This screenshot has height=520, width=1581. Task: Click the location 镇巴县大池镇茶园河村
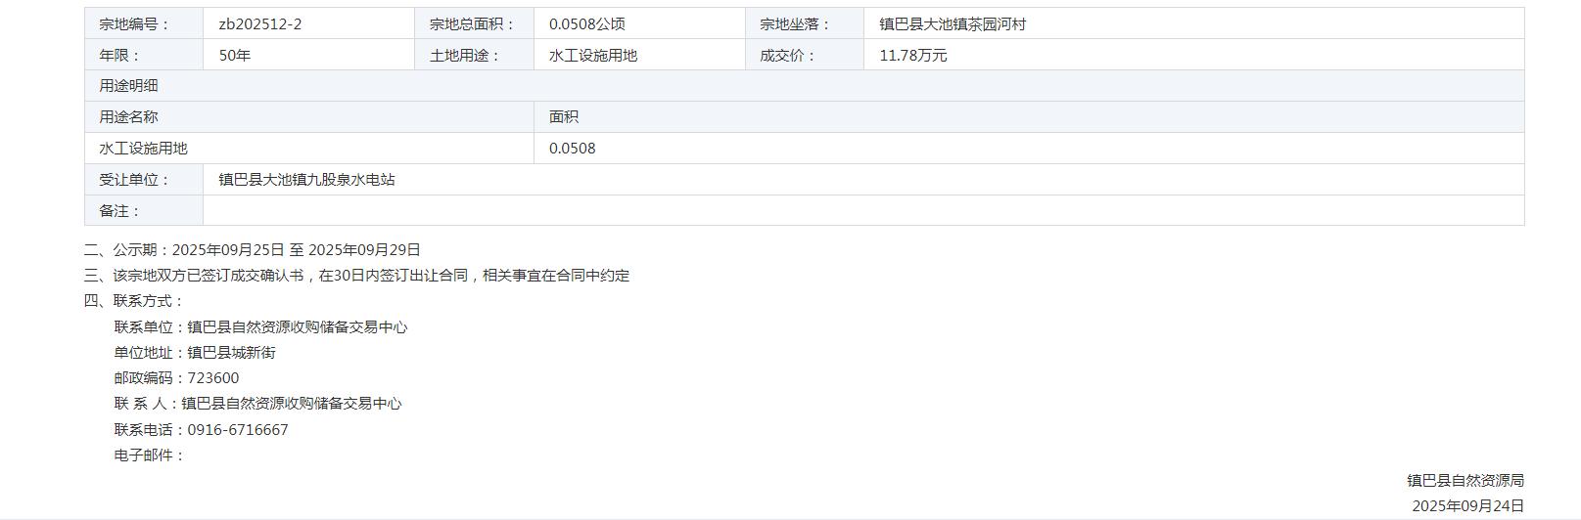953,24
